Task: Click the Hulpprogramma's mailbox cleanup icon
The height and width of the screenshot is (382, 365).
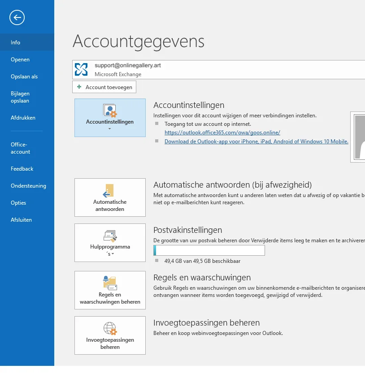Action: point(110,236)
